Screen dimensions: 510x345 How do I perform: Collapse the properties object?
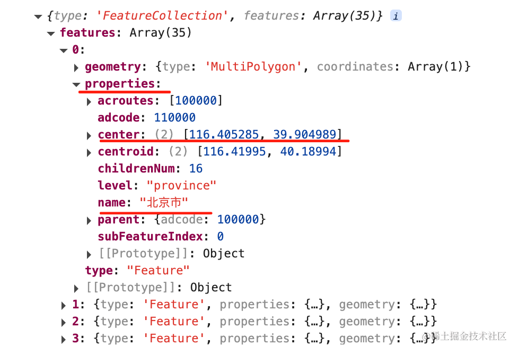76,84
